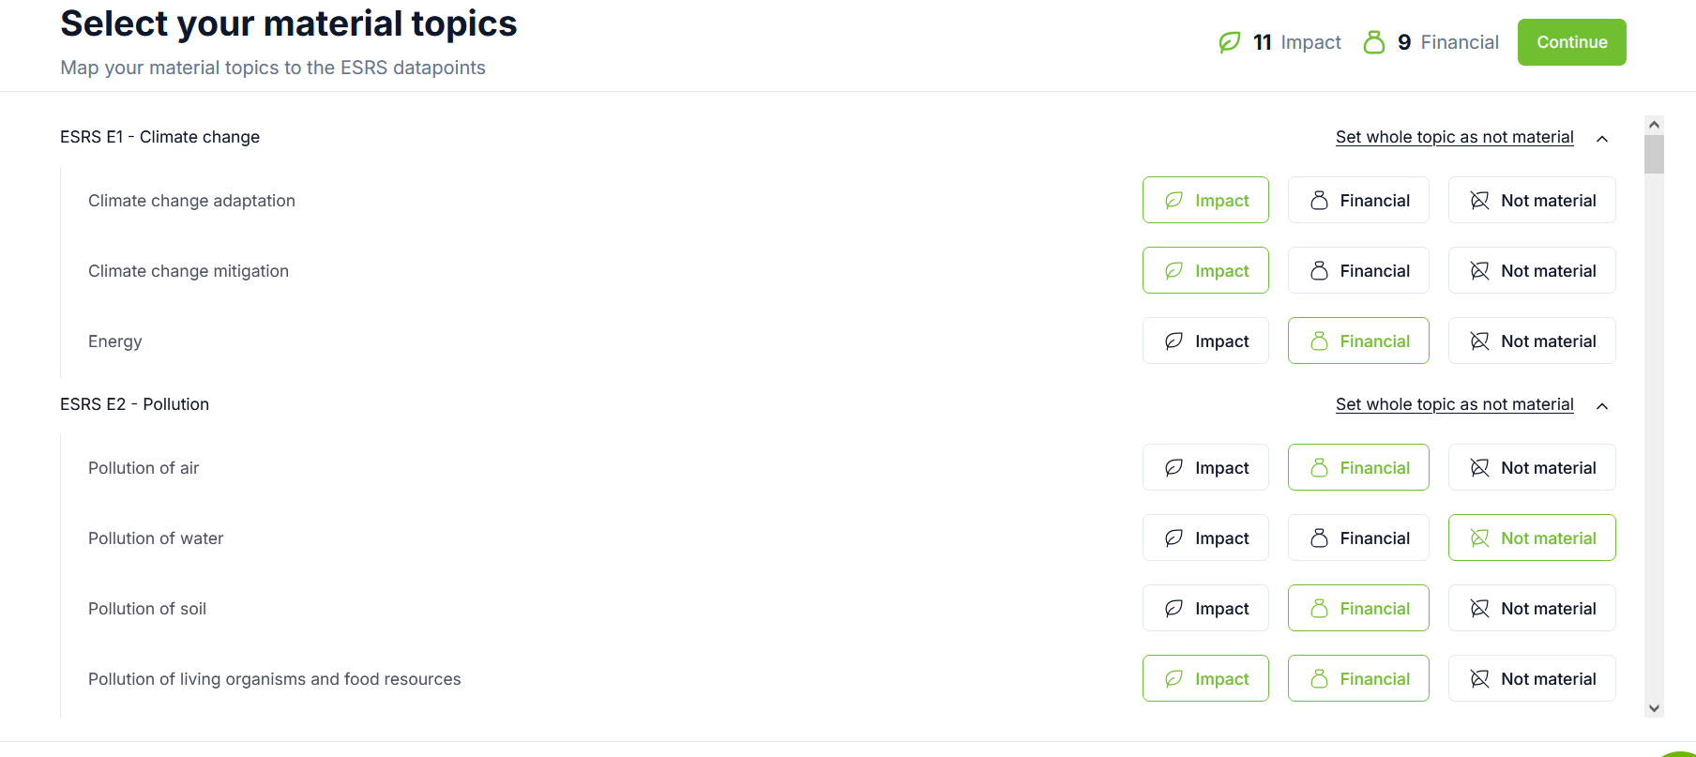This screenshot has height=757, width=1696.
Task: Click leaf icon beside 11 Impact counter
Action: pos(1229,42)
